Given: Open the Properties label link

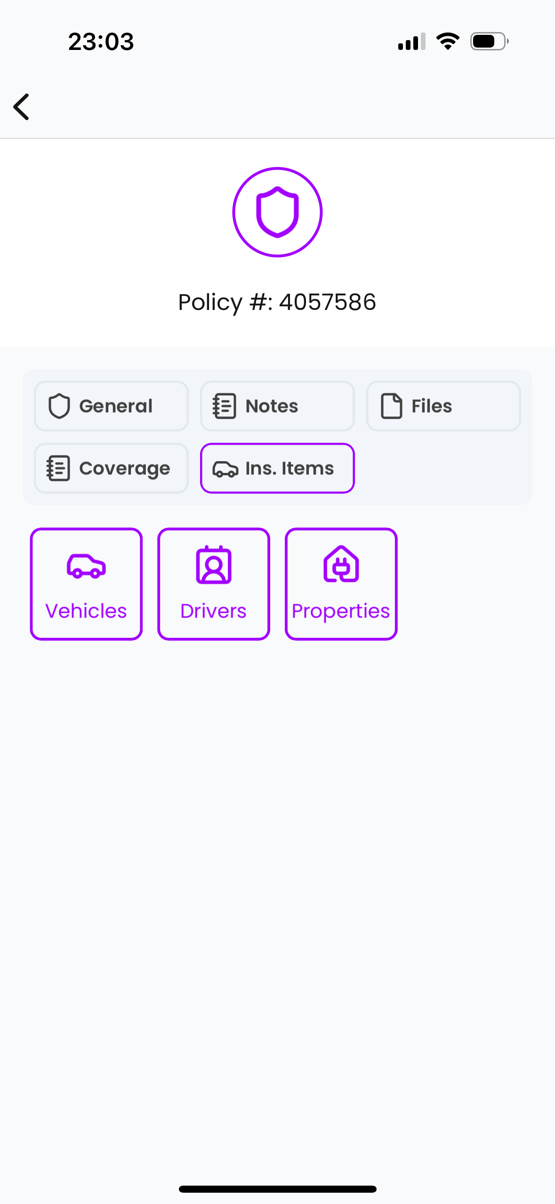Looking at the screenshot, I should pos(341,611).
